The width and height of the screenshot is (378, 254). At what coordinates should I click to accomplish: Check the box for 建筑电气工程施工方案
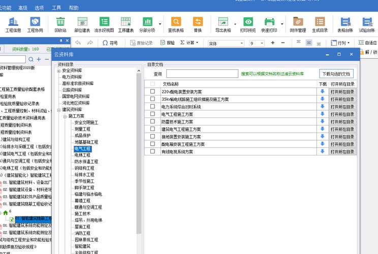tap(152, 129)
